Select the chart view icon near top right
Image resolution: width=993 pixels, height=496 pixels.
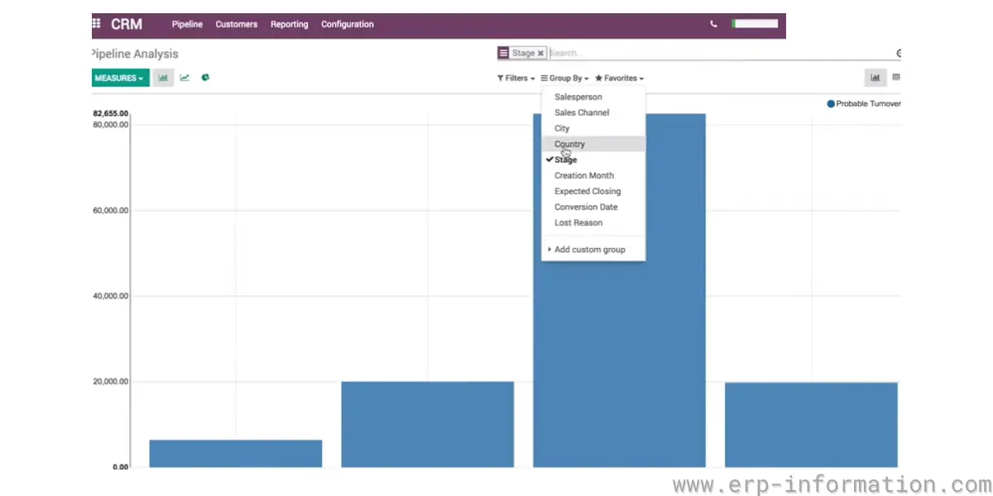coord(875,77)
